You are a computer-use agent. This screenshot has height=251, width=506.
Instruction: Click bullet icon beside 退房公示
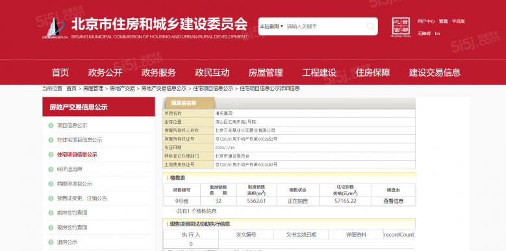(x=51, y=242)
